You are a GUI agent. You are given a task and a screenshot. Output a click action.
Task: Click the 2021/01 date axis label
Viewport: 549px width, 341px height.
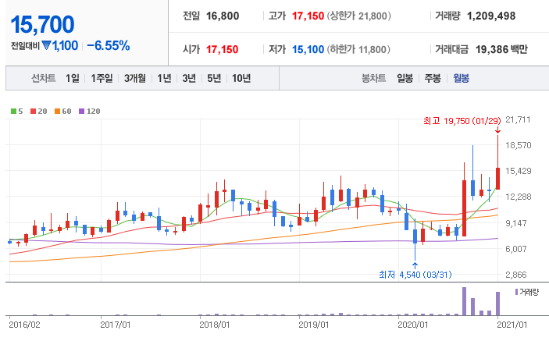click(512, 325)
